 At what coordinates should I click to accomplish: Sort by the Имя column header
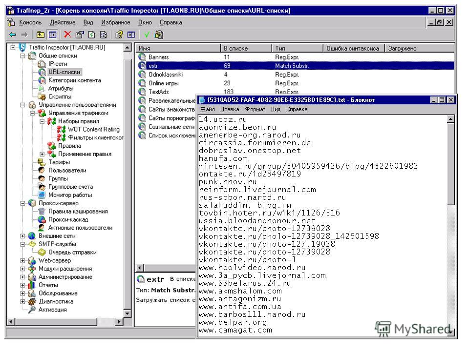tap(178, 48)
